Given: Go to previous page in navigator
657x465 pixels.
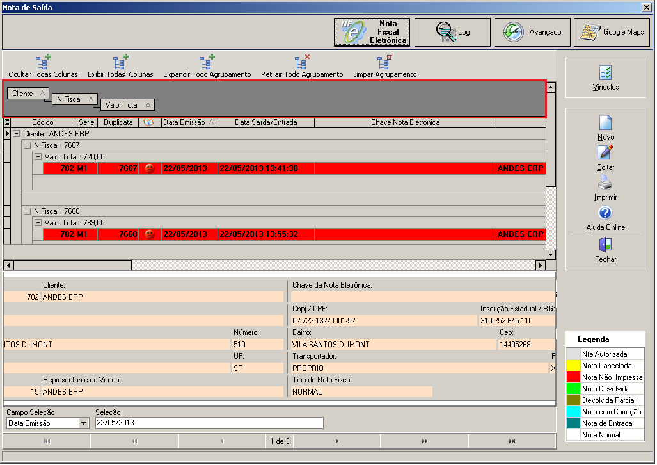Looking at the screenshot, I should pyautogui.click(x=134, y=441).
